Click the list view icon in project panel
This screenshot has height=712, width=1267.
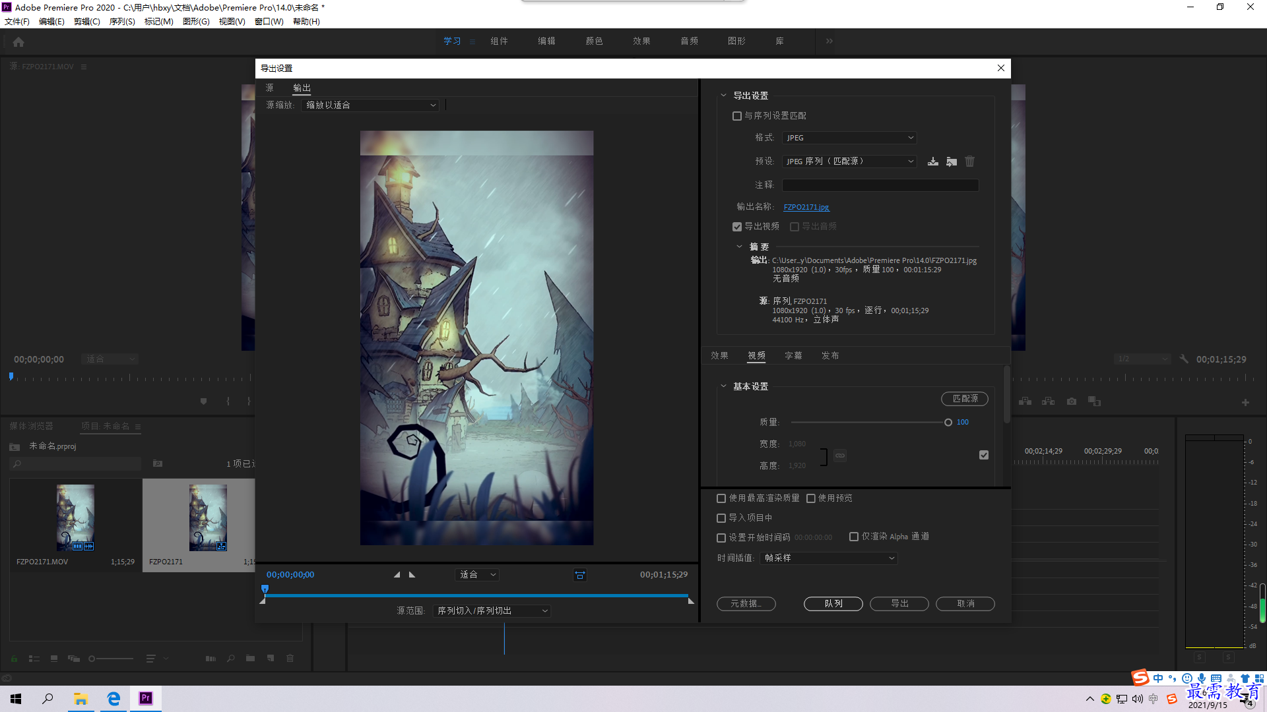click(x=34, y=658)
